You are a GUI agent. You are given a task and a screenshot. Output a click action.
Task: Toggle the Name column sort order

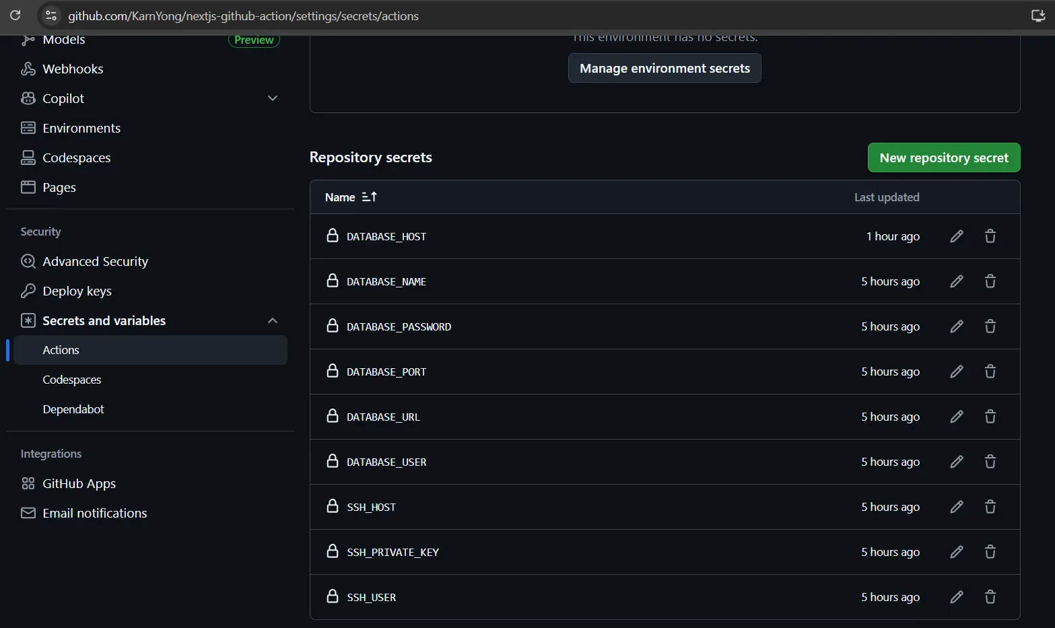[369, 197]
